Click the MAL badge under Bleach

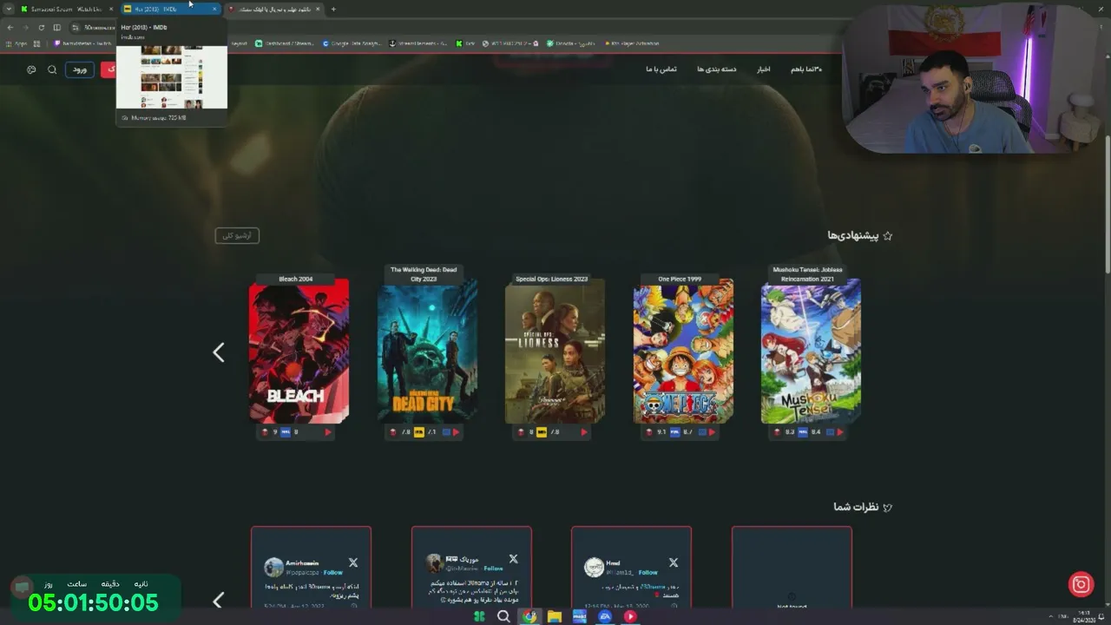tap(286, 432)
